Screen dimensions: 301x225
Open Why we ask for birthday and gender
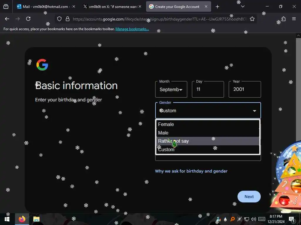click(x=191, y=171)
